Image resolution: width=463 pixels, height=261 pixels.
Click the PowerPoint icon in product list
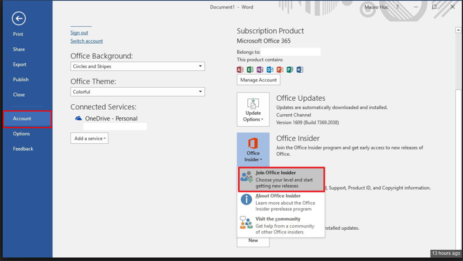280,70
